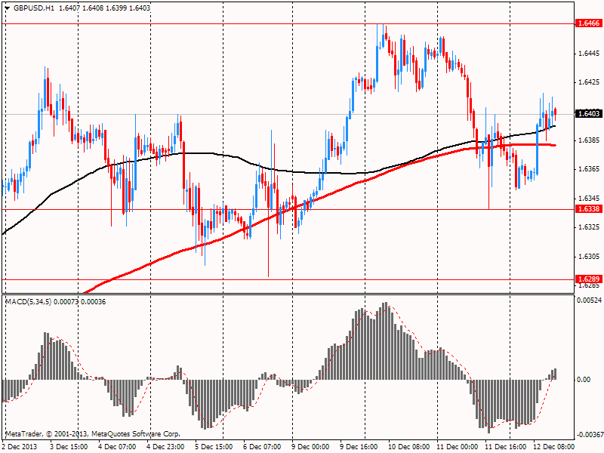The width and height of the screenshot is (604, 453).
Task: Click the 11 Dec 16:00 time axis label
Action: (505, 447)
